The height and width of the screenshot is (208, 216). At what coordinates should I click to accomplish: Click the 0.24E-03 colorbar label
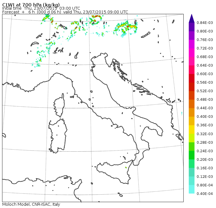point(205,151)
